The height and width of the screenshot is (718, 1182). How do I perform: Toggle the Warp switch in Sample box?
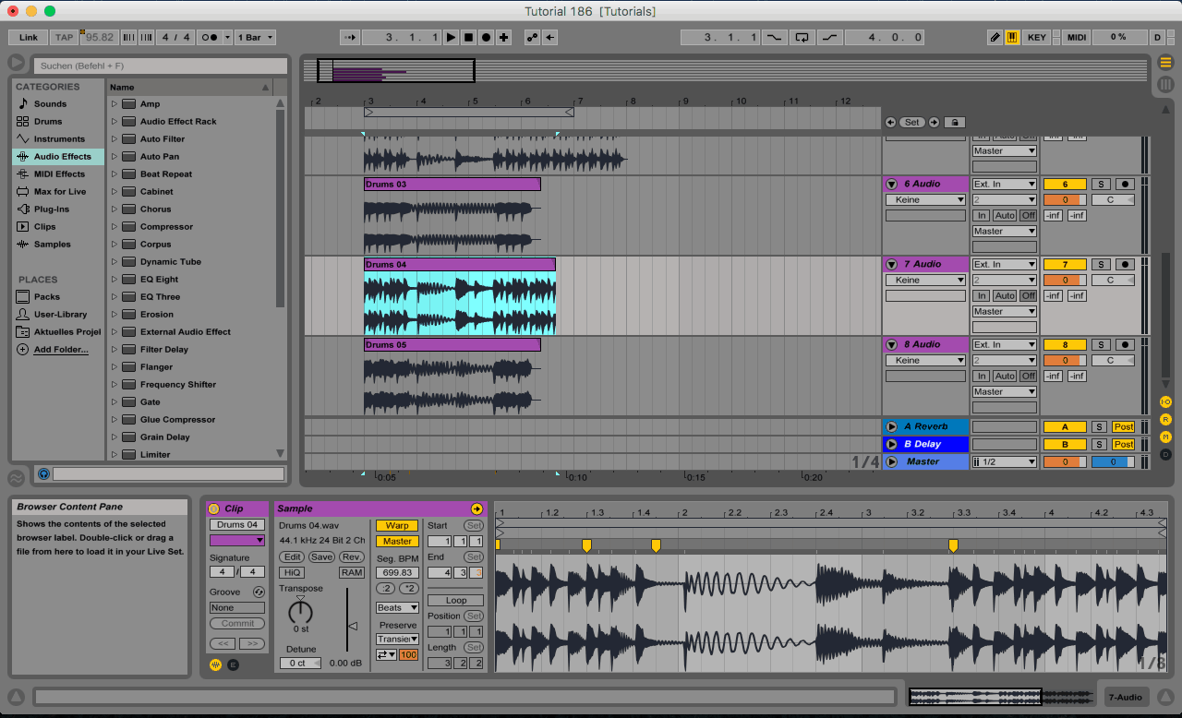point(396,526)
